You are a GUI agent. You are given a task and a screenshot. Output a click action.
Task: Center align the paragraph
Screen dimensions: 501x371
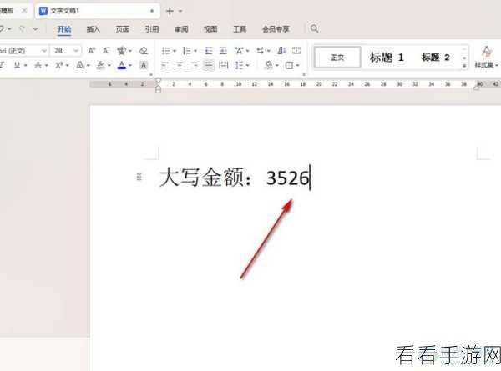180,65
